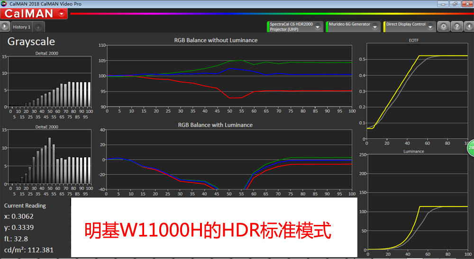The image size is (474, 259).
Task: Open the Murideo 6G Generator source dropdown
Action: click(375, 27)
